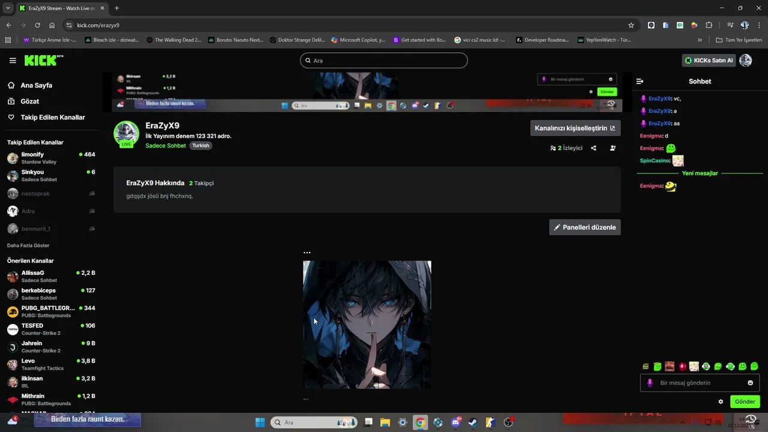
Task: Click Yeni mesajlar new messages divider
Action: pyautogui.click(x=700, y=173)
